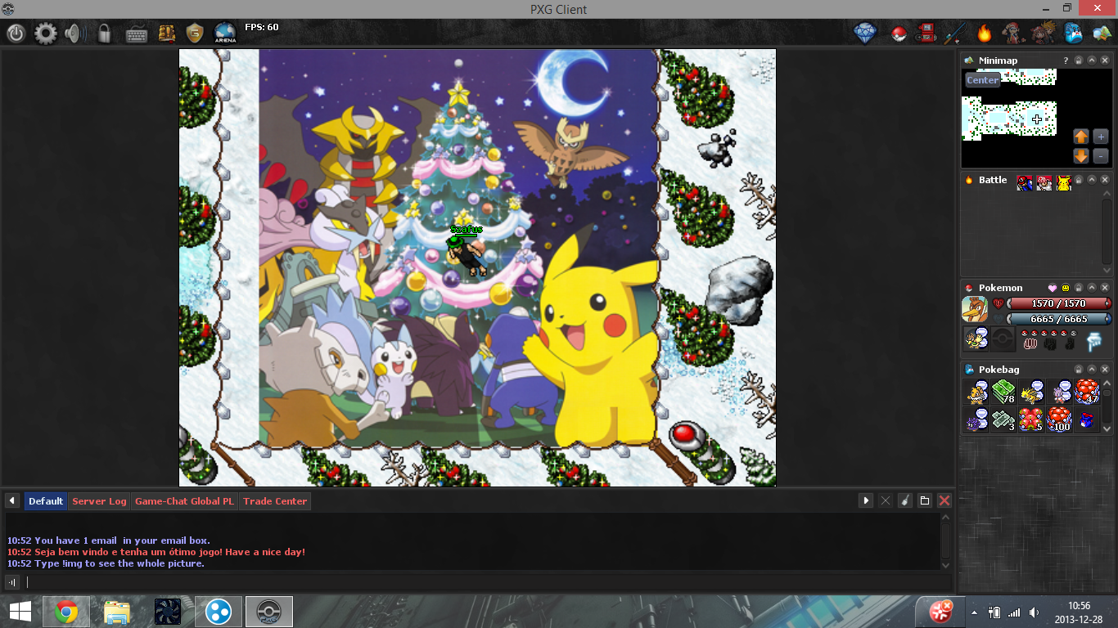This screenshot has height=628, width=1118.
Task: Open hotkeys keyboard icon
Action: [x=137, y=34]
